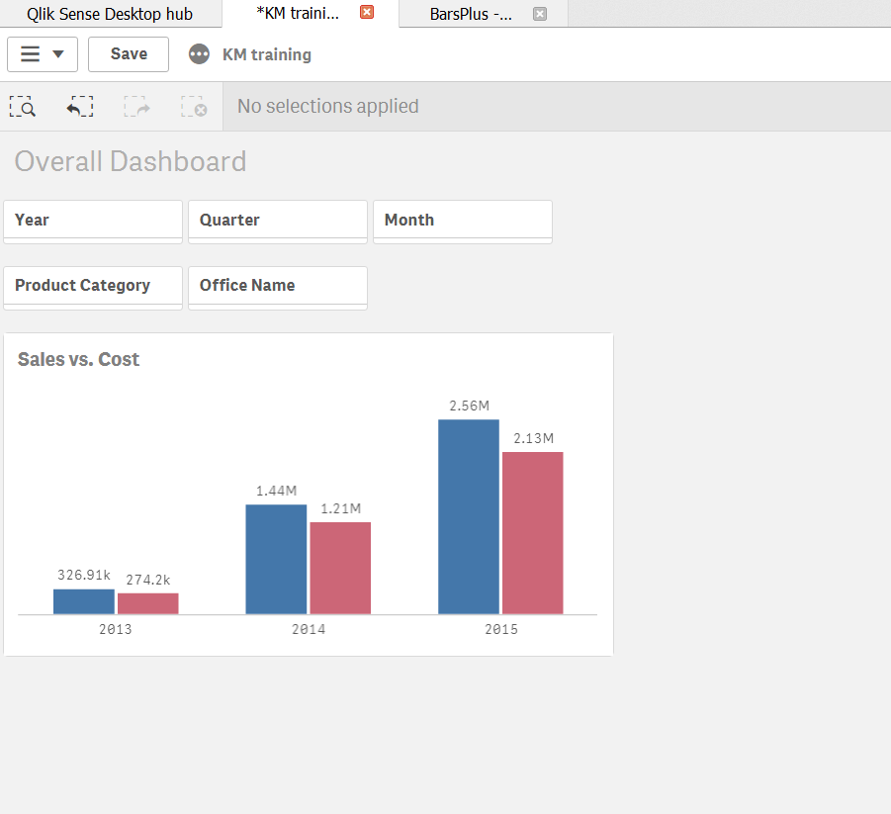Click the 2014 axis label
The height and width of the screenshot is (814, 891).
pyautogui.click(x=309, y=629)
